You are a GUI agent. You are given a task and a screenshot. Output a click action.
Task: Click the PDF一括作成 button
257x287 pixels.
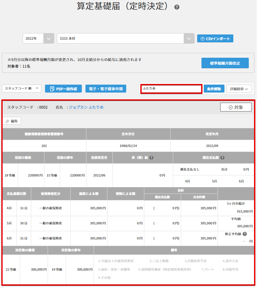tap(63, 89)
